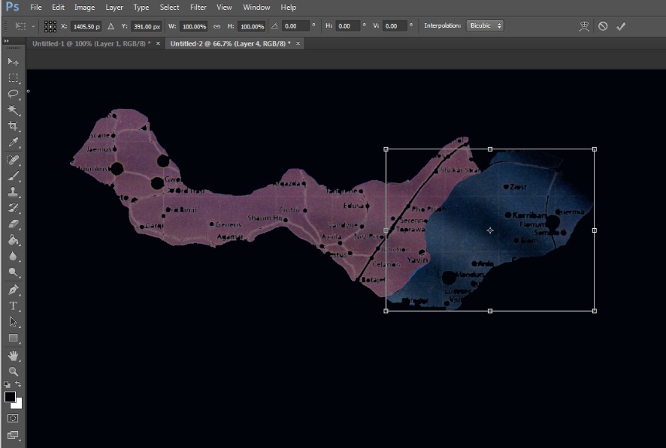Commit the transform with the checkmark
The image size is (666, 448).
click(x=621, y=26)
